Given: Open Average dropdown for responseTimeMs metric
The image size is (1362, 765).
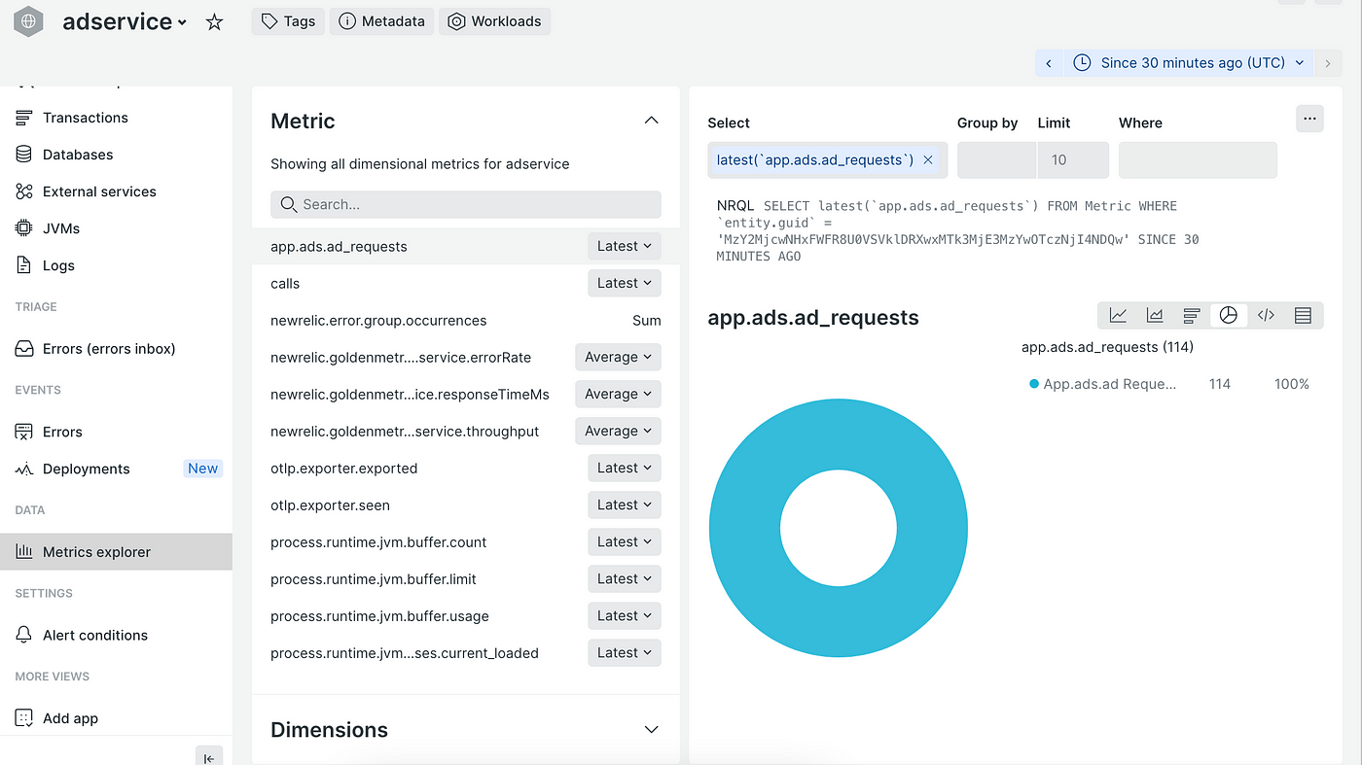Looking at the screenshot, I should tap(618, 394).
